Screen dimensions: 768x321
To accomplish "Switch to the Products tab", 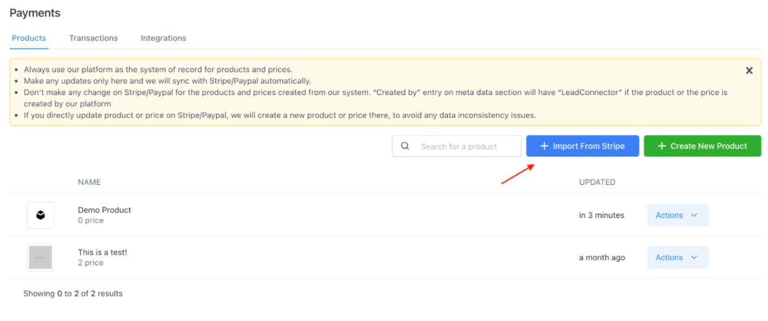I will click(x=29, y=38).
